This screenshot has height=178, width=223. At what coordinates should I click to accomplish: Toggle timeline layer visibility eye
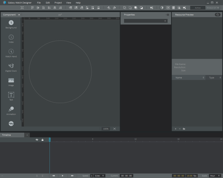click(x=37, y=140)
